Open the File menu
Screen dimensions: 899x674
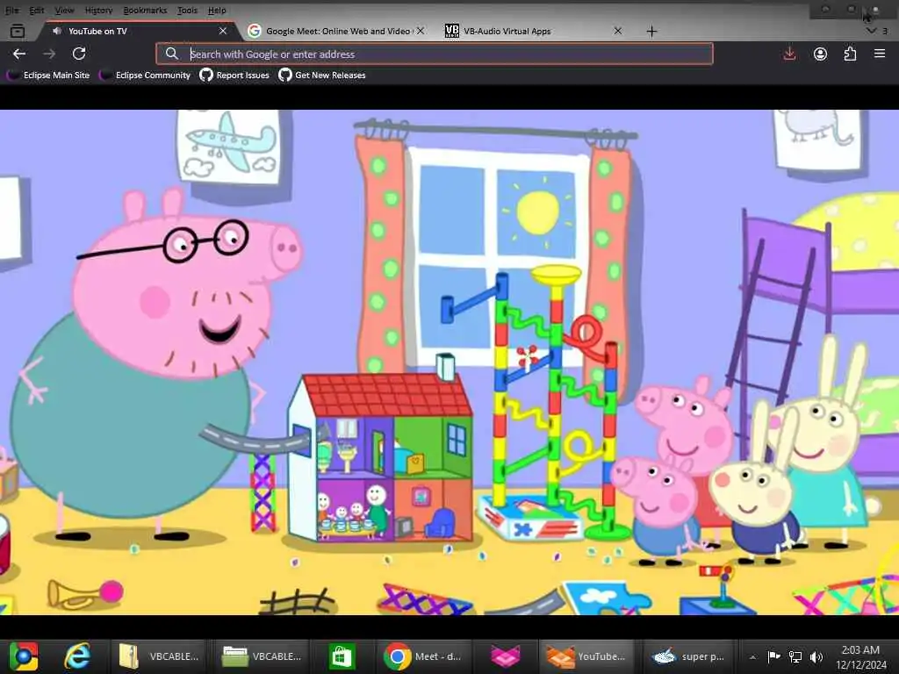(11, 10)
